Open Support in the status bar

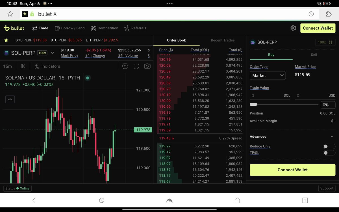pyautogui.click(x=327, y=188)
